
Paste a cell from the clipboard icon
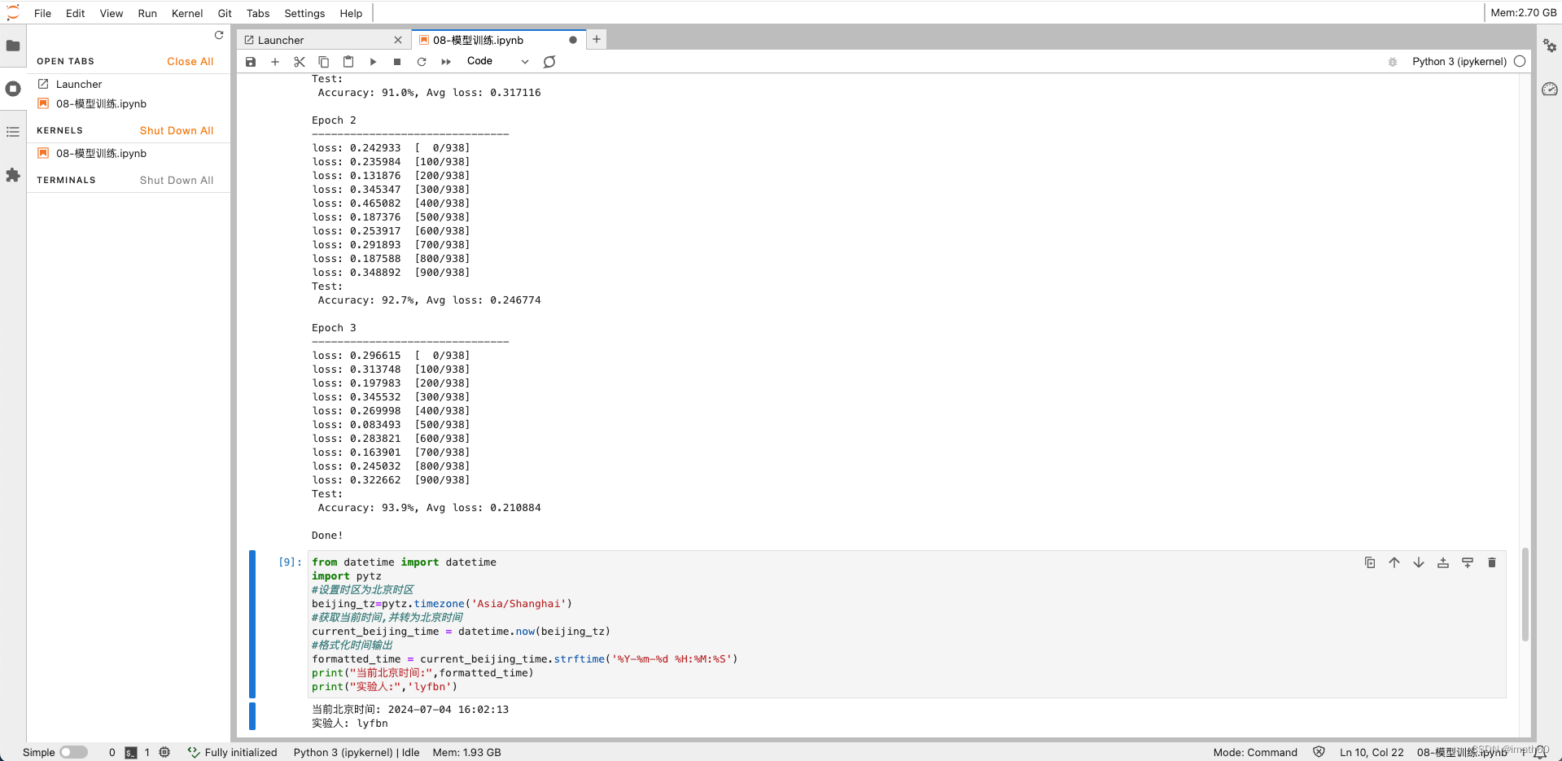348,62
